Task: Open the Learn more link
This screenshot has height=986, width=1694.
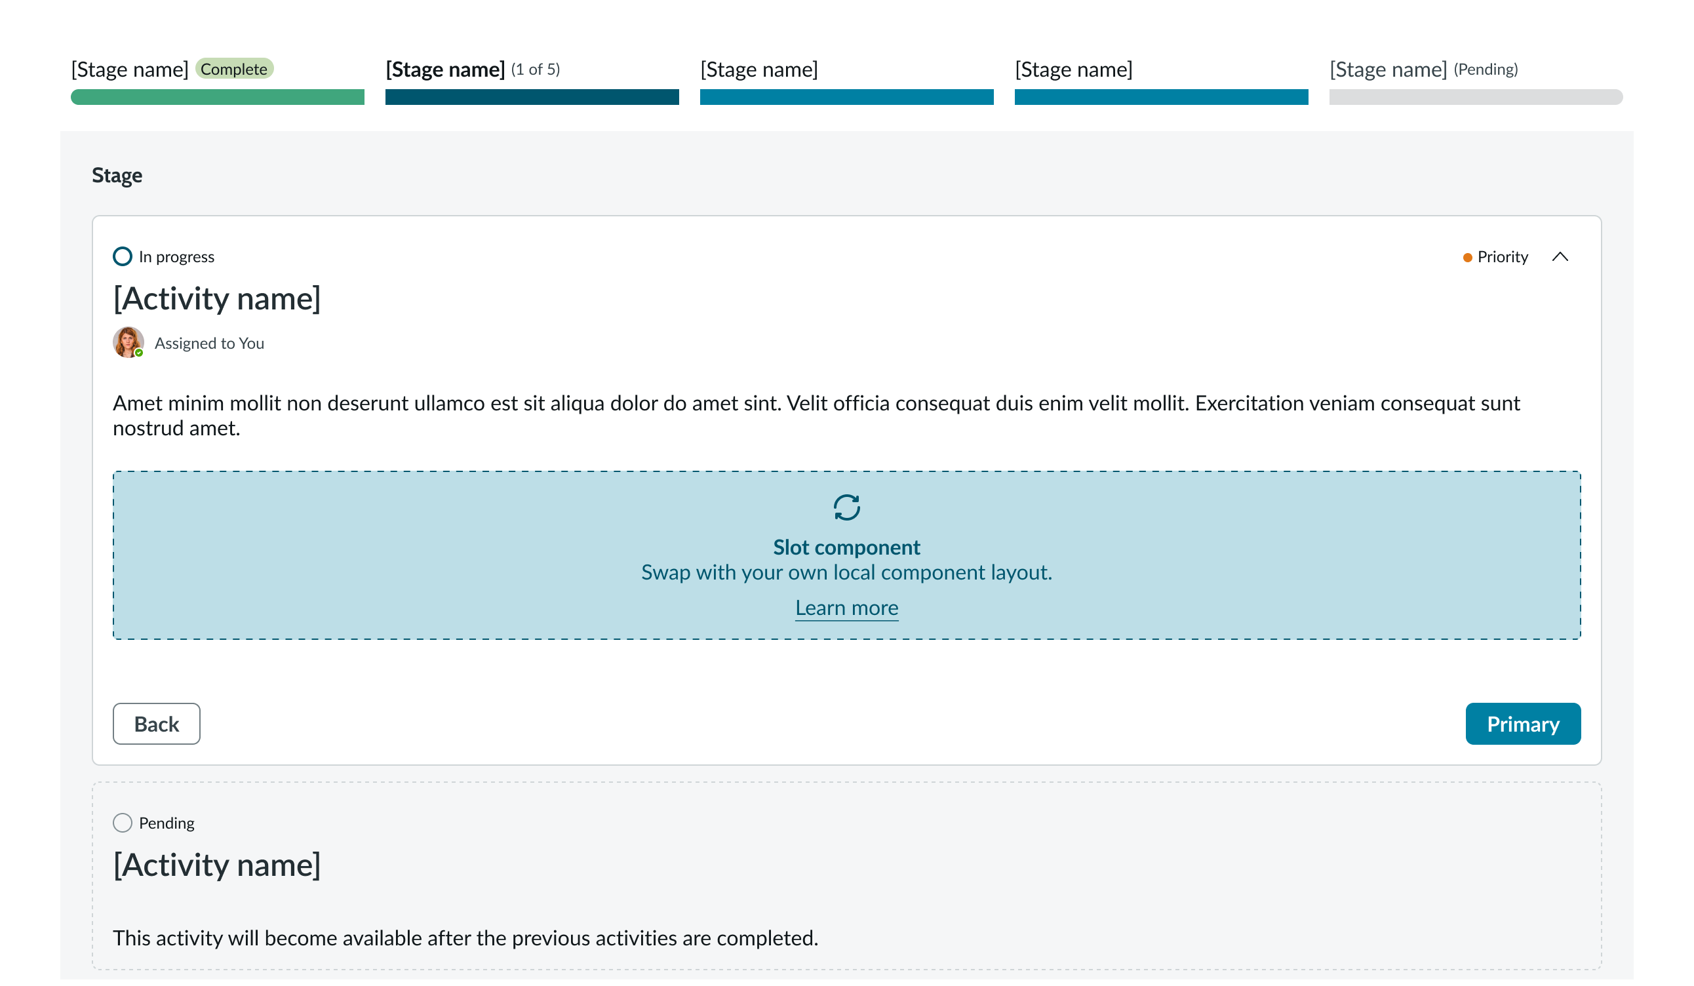Action: click(846, 607)
